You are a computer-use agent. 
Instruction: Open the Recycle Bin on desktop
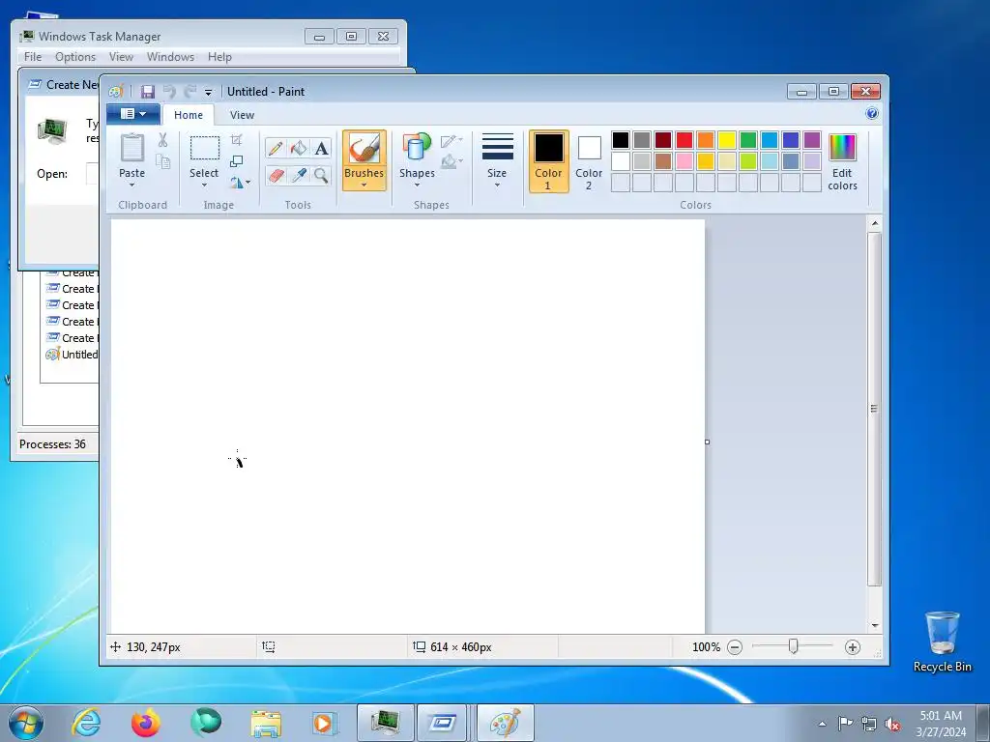(942, 642)
